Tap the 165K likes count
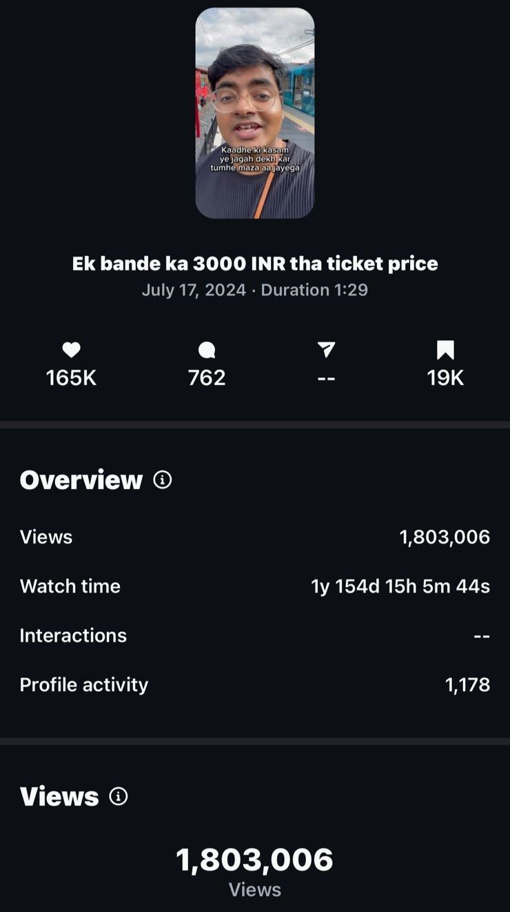 72,377
